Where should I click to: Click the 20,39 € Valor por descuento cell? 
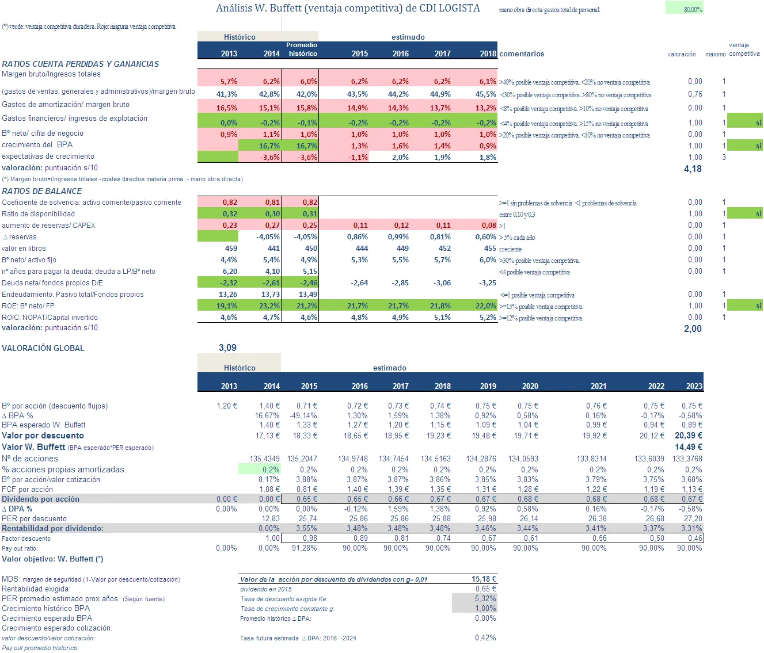[688, 436]
